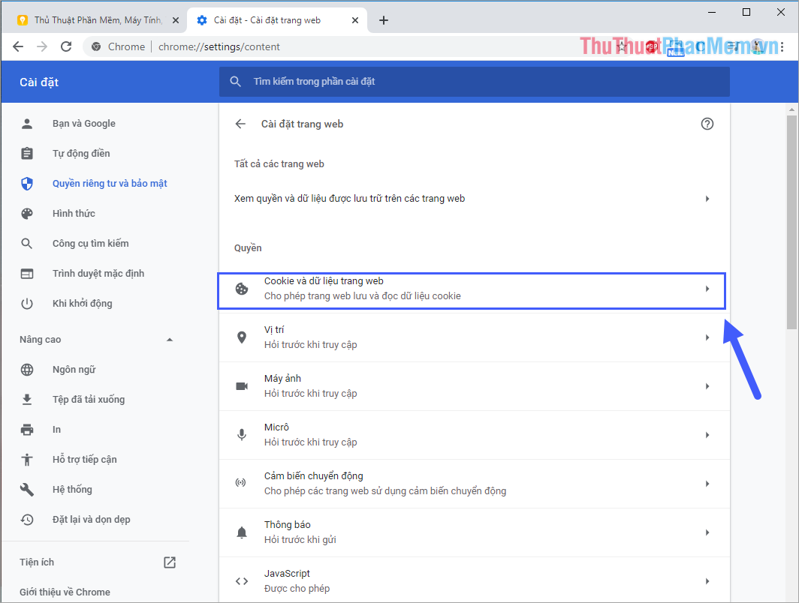Click the Adblock Plus extension icon
This screenshot has height=603, width=799.
pos(652,46)
